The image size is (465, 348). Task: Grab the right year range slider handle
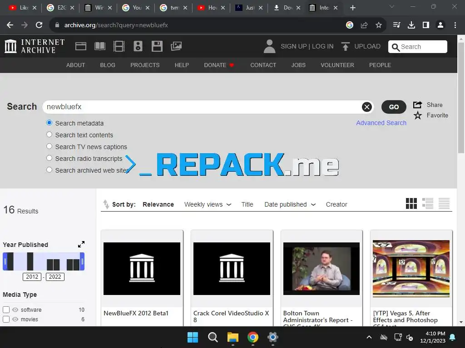(x=82, y=261)
